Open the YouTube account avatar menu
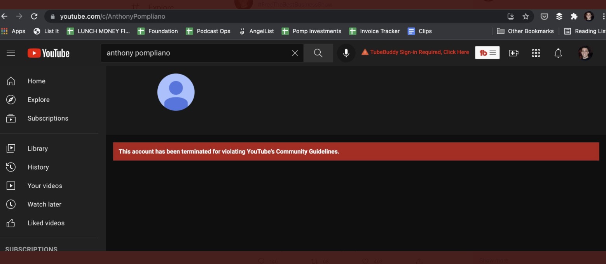606x264 pixels. pyautogui.click(x=585, y=53)
